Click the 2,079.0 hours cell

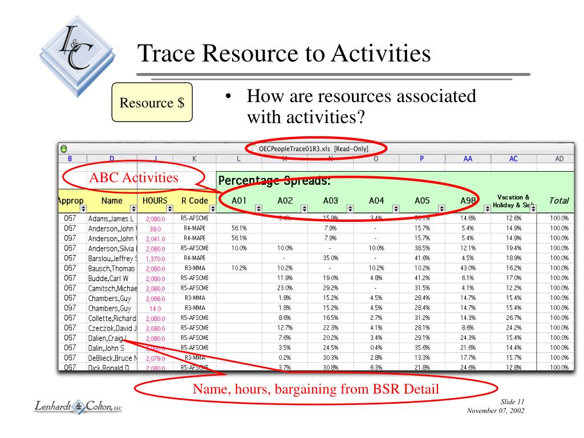click(155, 358)
